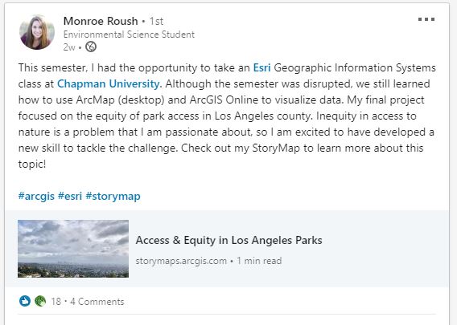Click the green celebrate reaction icon
Screen dimensions: 457x325
click(x=40, y=301)
